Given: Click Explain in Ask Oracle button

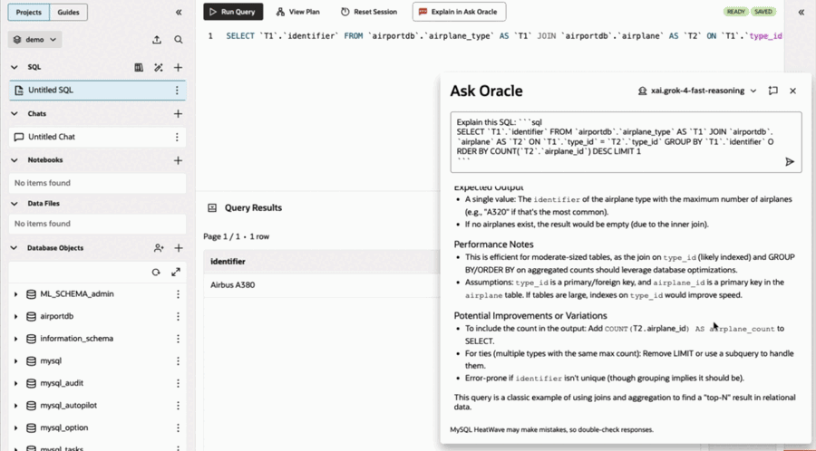Looking at the screenshot, I should click(x=459, y=12).
